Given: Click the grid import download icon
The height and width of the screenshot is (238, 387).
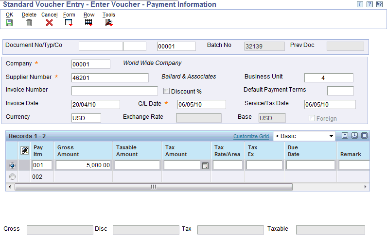Looking at the screenshot, I should point(354,136).
